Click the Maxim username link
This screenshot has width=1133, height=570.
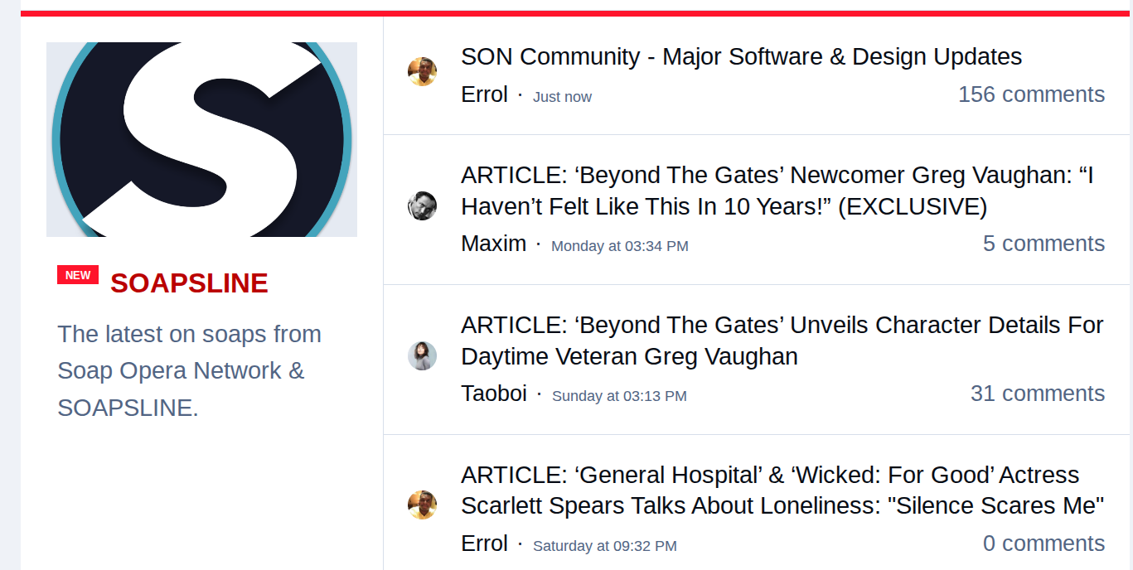(493, 244)
